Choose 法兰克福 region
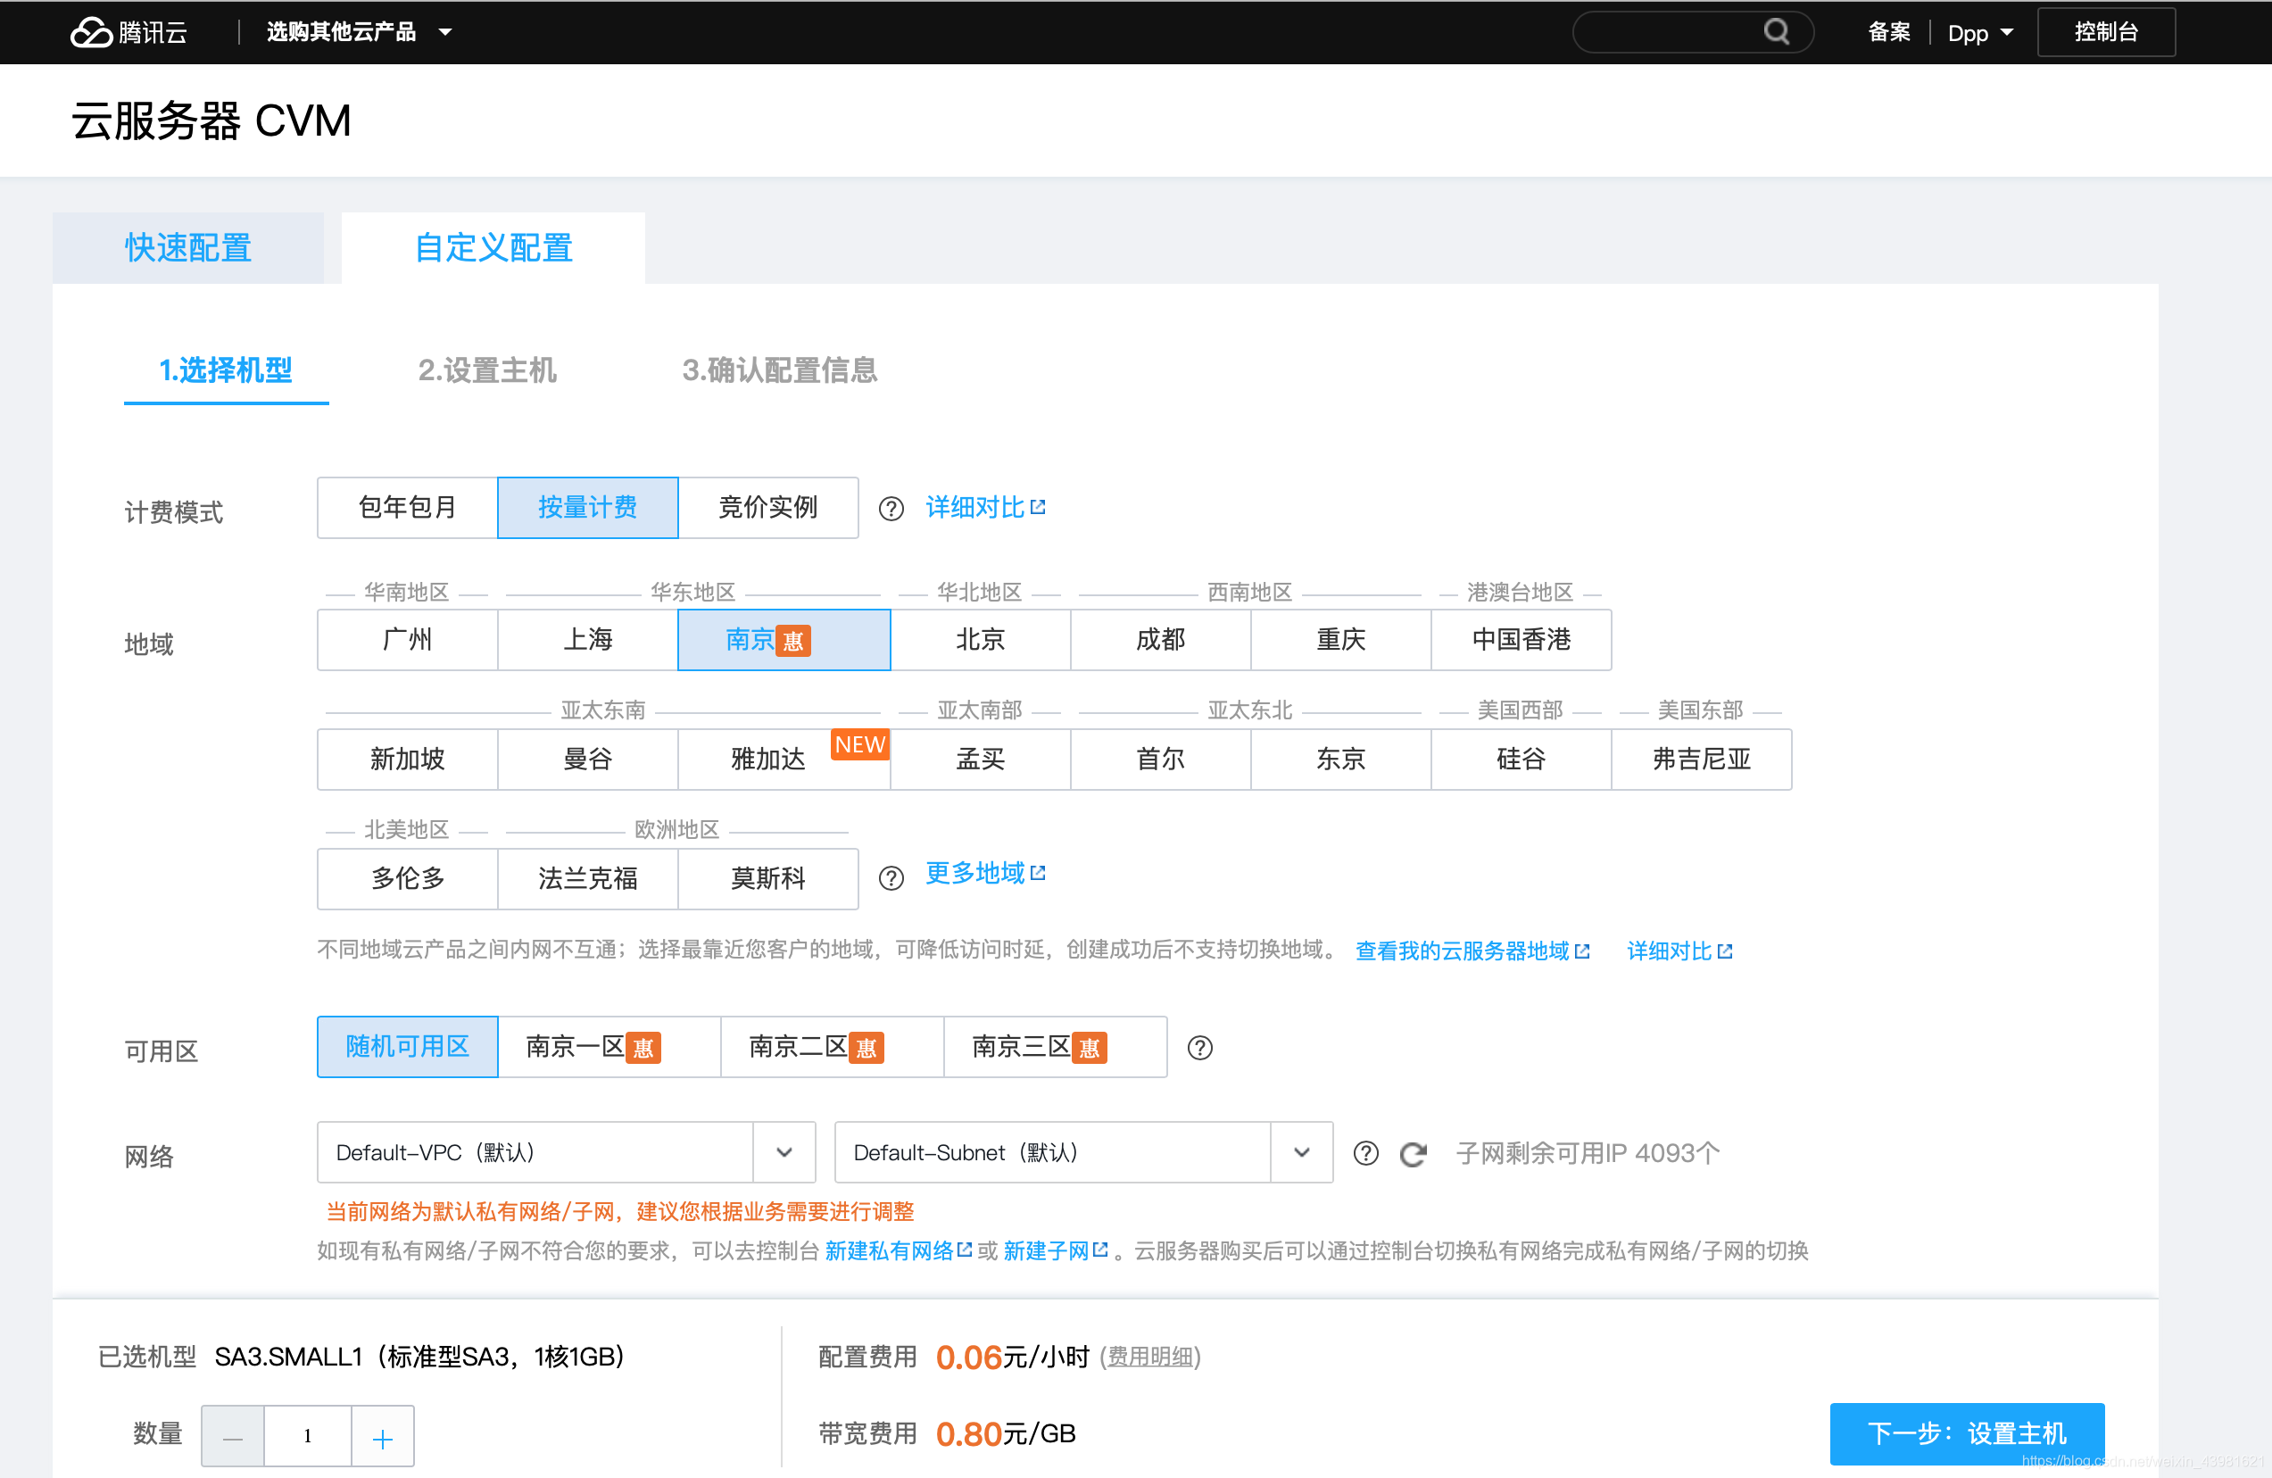2272x1478 pixels. pos(588,878)
